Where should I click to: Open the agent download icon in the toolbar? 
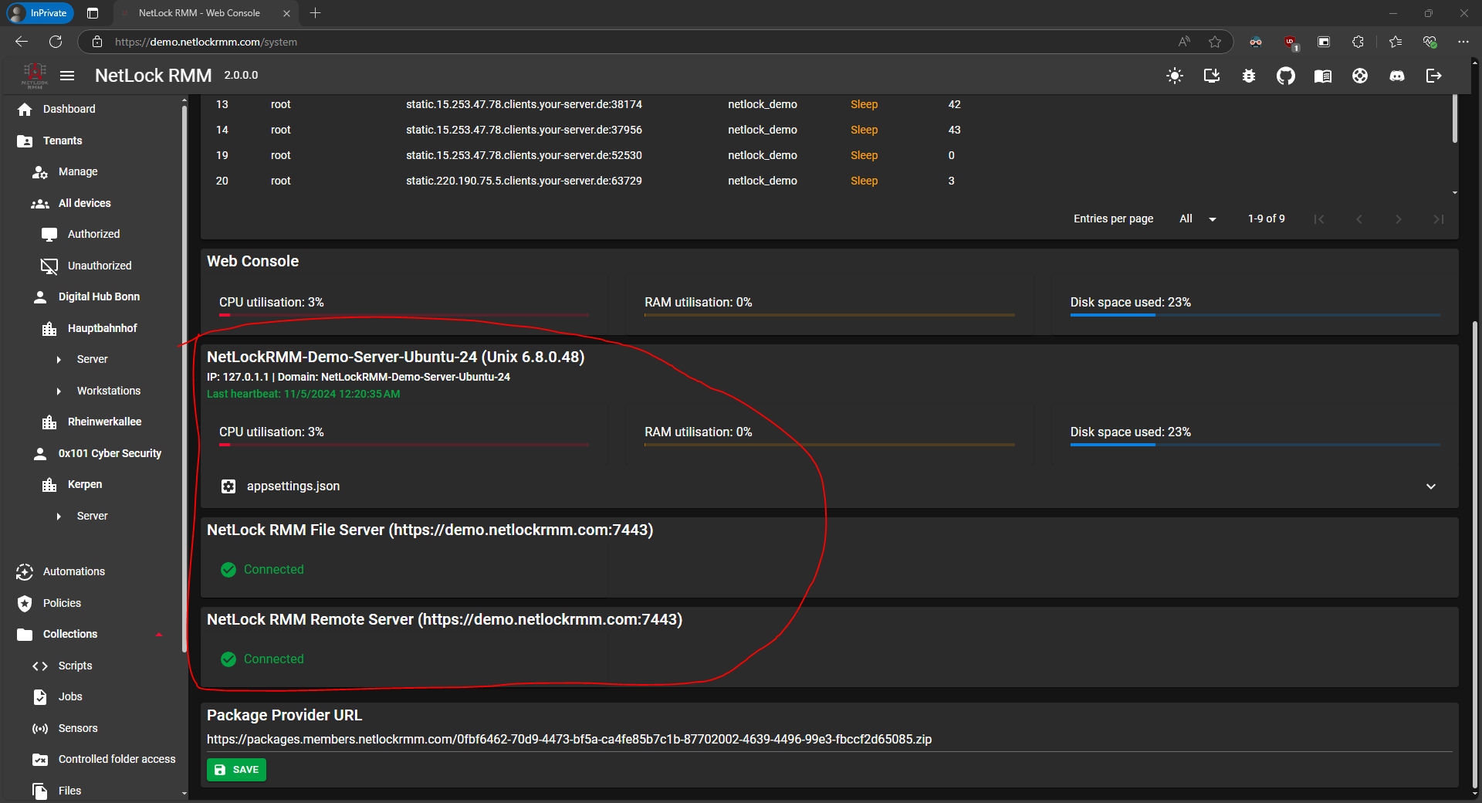1211,76
